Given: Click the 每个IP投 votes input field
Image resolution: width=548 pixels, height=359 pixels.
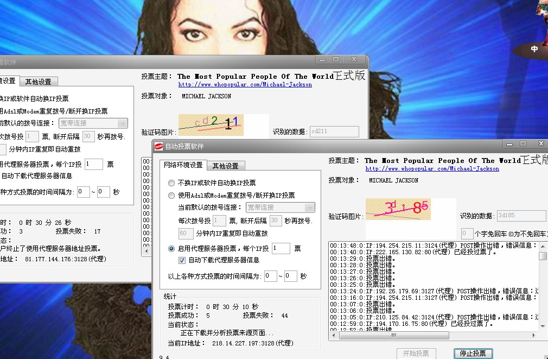Looking at the screenshot, I should pyautogui.click(x=281, y=248).
